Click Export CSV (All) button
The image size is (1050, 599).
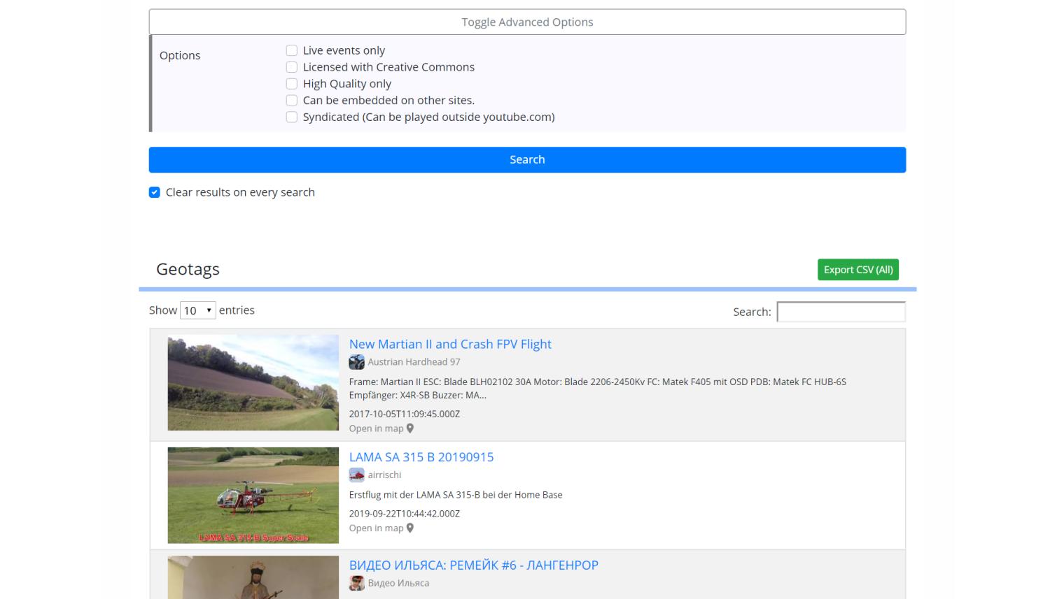coord(857,270)
